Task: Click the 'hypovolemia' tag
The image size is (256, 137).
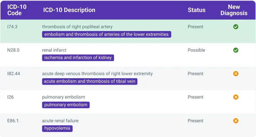Action: coord(57,128)
